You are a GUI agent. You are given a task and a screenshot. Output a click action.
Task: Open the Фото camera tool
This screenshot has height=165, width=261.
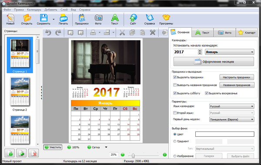(x=98, y=18)
